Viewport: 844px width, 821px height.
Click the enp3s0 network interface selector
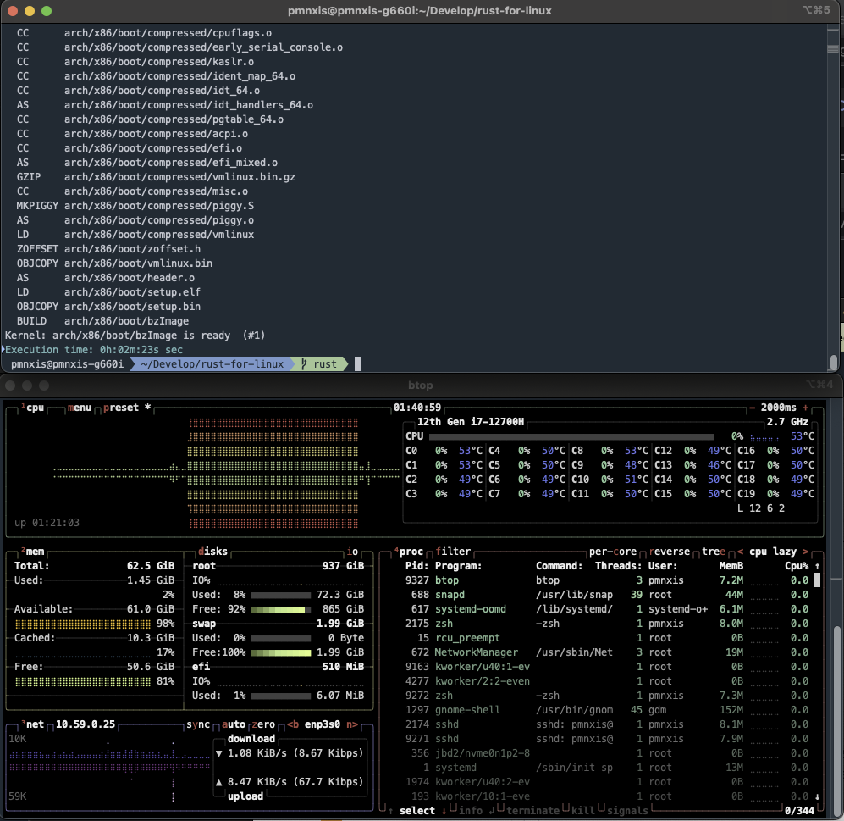[323, 724]
